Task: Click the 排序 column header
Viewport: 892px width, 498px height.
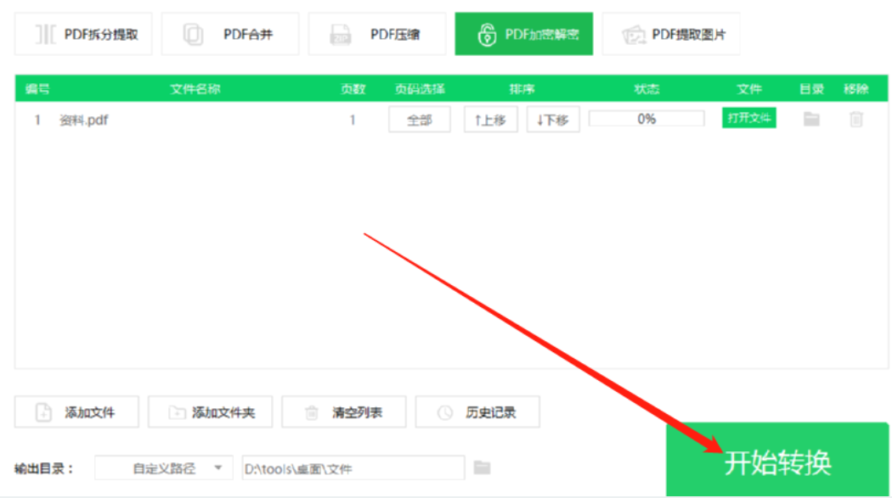Action: coord(522,88)
